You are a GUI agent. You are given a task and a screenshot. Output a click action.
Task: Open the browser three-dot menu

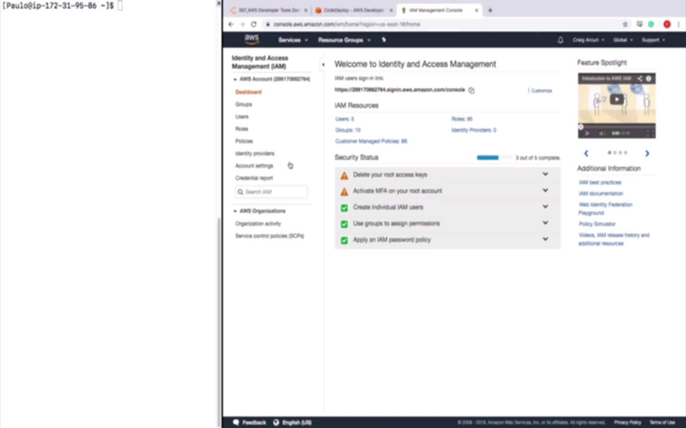(x=679, y=24)
